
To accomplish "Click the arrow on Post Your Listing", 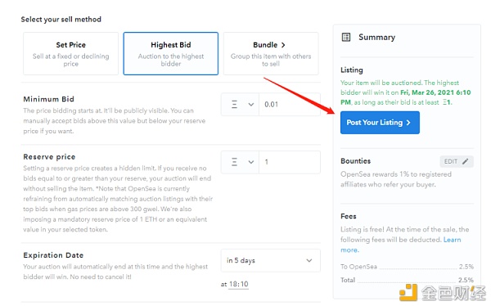I will [x=408, y=123].
